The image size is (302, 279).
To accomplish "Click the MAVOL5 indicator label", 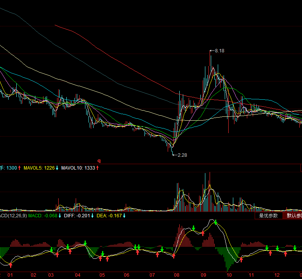I will pyautogui.click(x=33, y=168).
